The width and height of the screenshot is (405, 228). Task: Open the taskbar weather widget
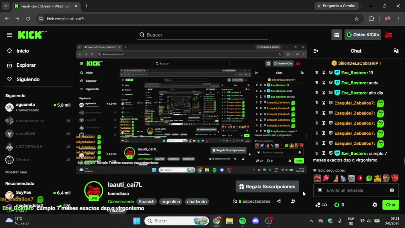coord(18,221)
